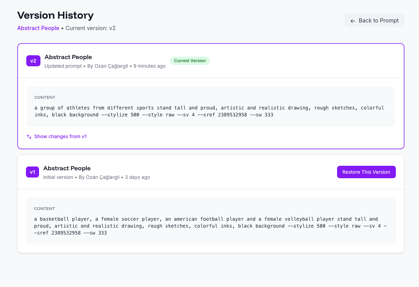
Task: Select the bullet separator next to Current version: v2
Action: pyautogui.click(x=63, y=28)
